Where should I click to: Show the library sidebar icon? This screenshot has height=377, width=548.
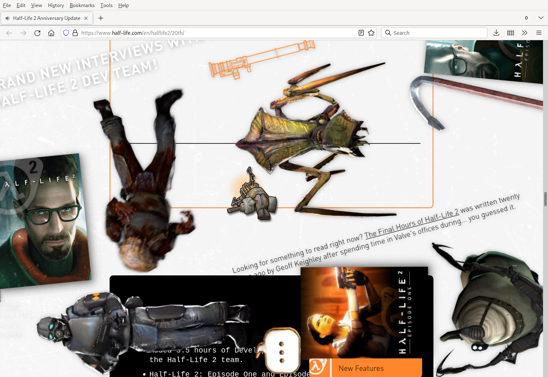coord(511,33)
